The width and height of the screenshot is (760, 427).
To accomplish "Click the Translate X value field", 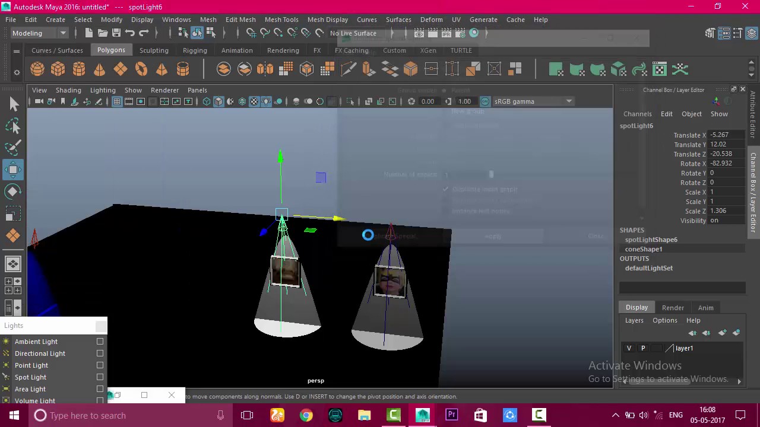I will [727, 135].
